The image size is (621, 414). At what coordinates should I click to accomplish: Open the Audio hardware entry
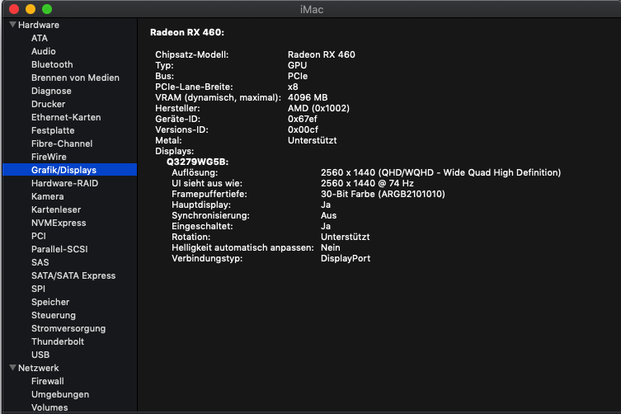[x=44, y=51]
